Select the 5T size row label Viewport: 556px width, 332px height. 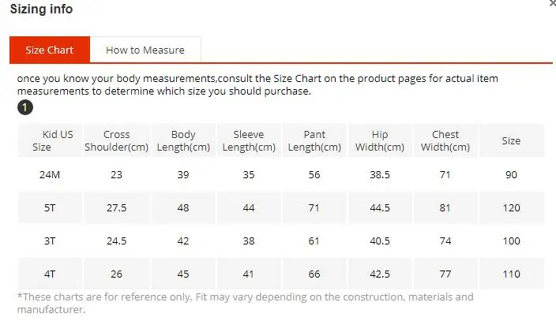50,207
